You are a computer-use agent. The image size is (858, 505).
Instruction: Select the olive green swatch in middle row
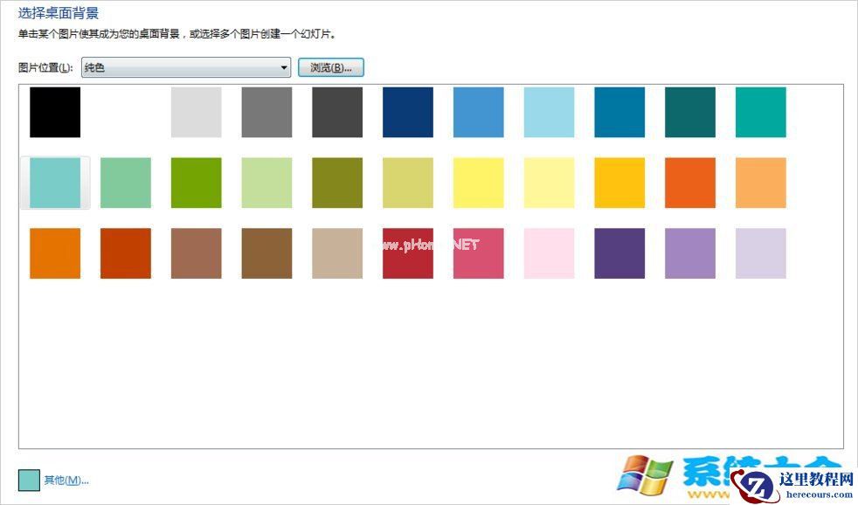coord(336,182)
